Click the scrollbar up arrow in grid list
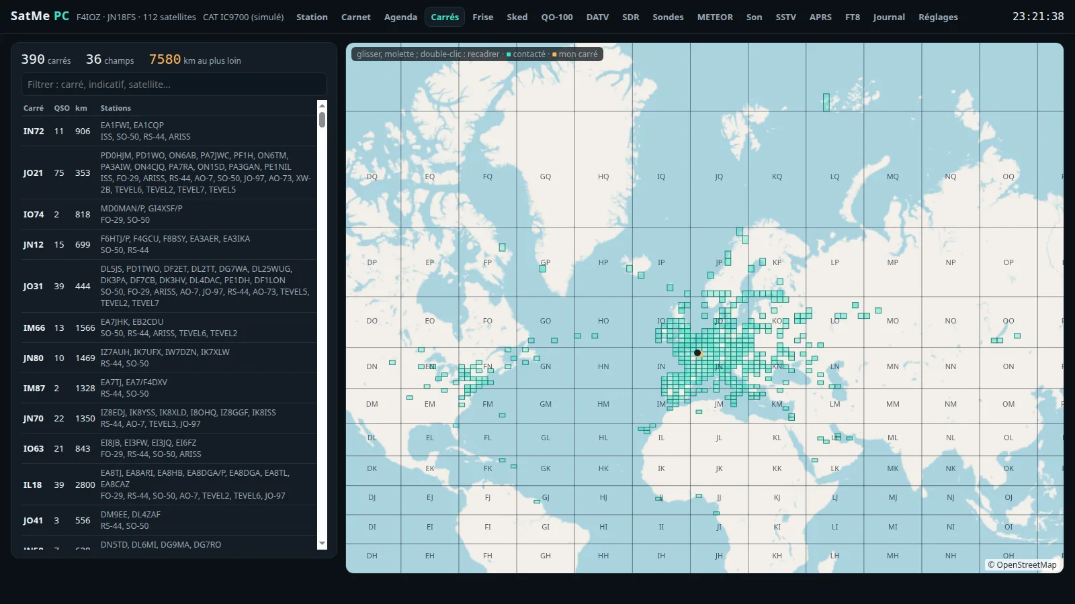 coord(322,105)
